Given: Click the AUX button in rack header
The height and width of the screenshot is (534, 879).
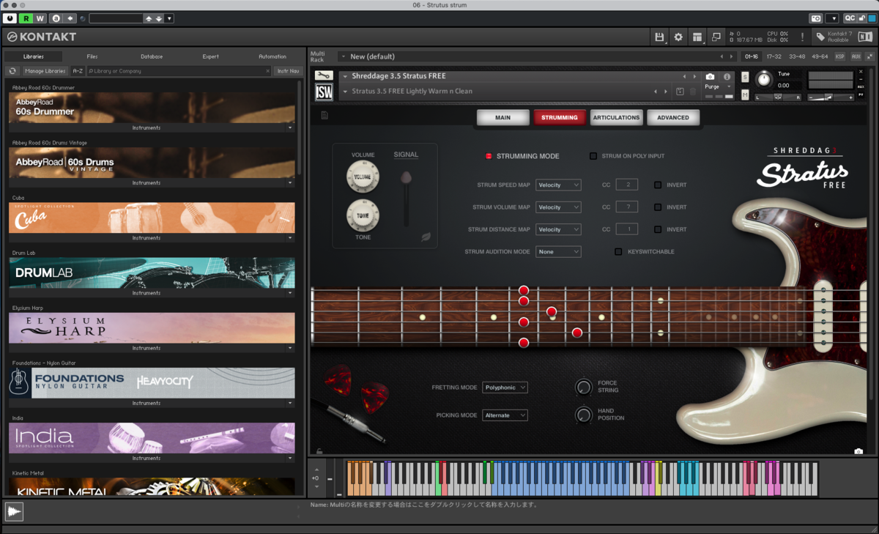Looking at the screenshot, I should [856, 56].
